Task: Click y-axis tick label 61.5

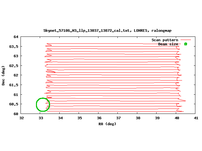Action: [14, 85]
